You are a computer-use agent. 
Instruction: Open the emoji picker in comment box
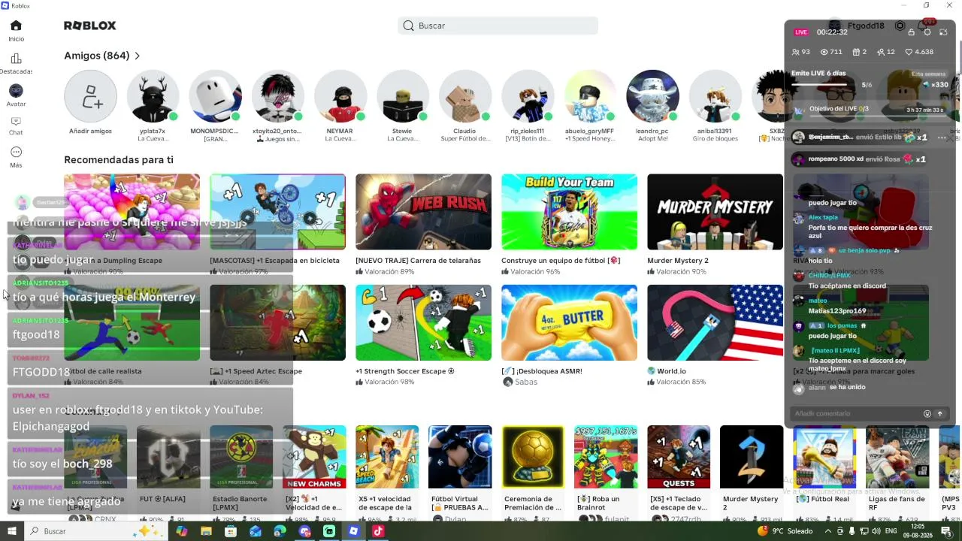(927, 413)
